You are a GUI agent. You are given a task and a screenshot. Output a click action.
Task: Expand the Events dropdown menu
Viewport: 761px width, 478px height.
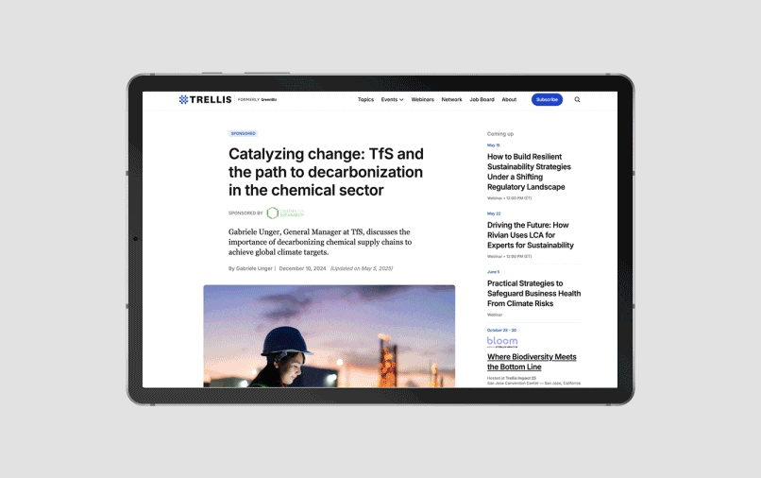click(x=392, y=99)
